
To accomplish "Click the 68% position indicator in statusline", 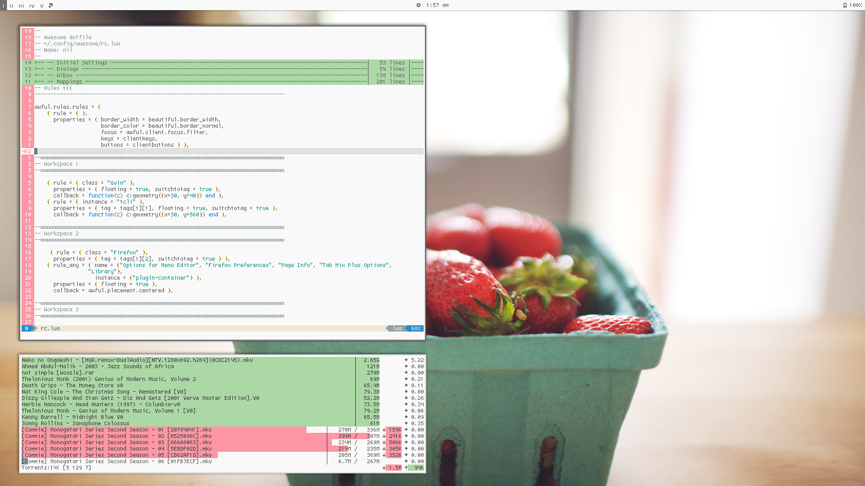I will point(415,328).
